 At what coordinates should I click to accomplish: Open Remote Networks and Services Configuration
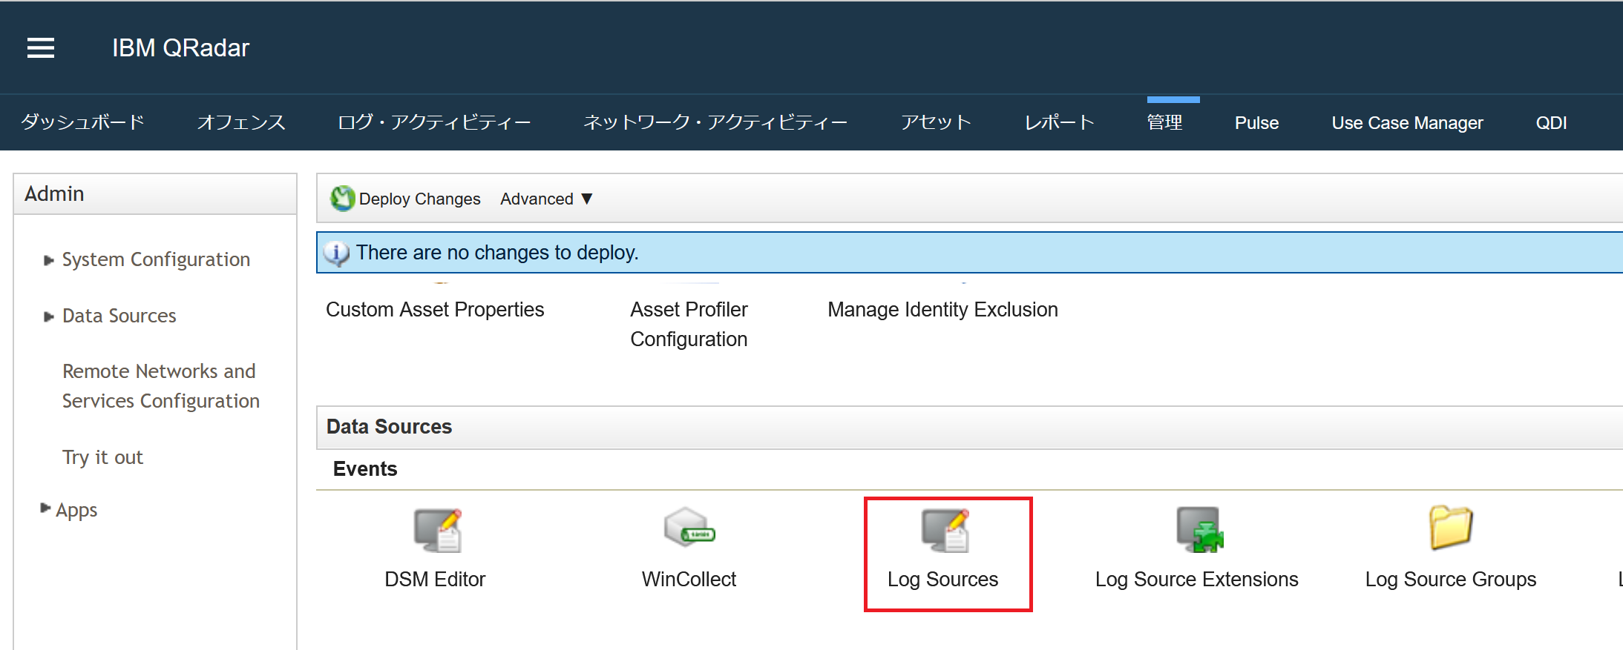click(x=160, y=386)
